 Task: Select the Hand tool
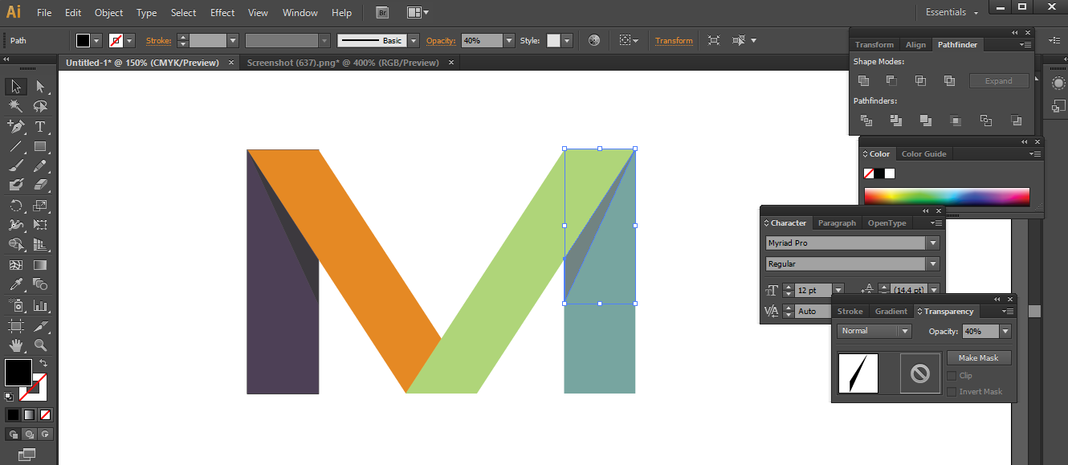(x=16, y=345)
